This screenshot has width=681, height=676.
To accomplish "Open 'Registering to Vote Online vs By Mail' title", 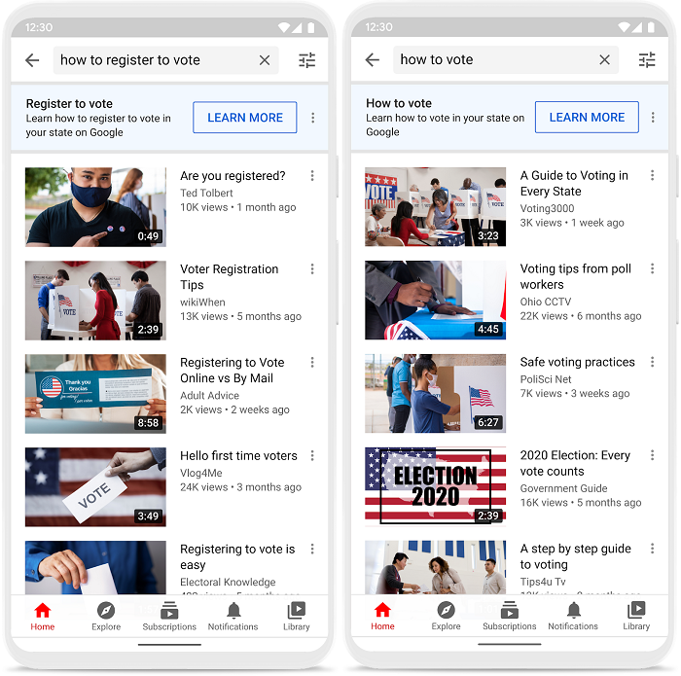I will [x=233, y=371].
